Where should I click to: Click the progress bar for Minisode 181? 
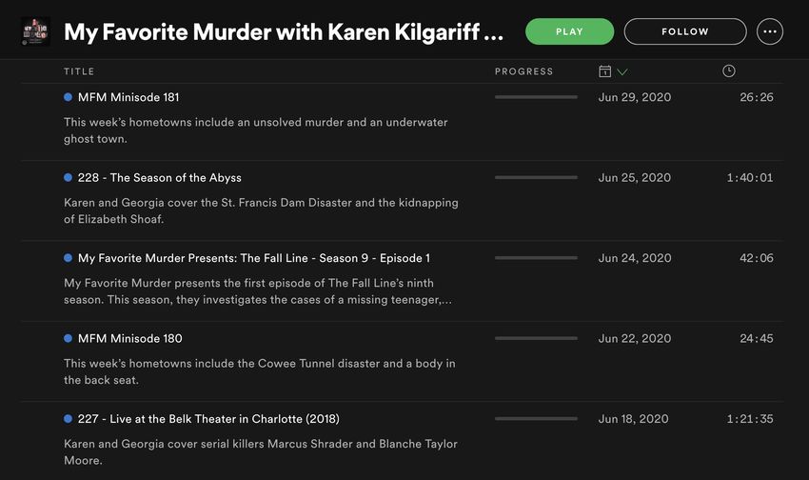click(x=536, y=97)
